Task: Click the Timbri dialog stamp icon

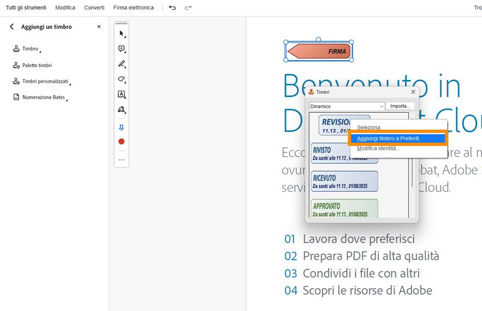Action: pos(311,92)
